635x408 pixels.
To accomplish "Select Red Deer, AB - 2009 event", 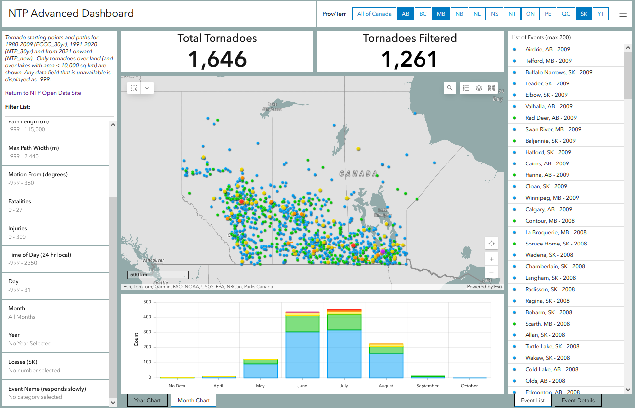I will [x=566, y=118].
